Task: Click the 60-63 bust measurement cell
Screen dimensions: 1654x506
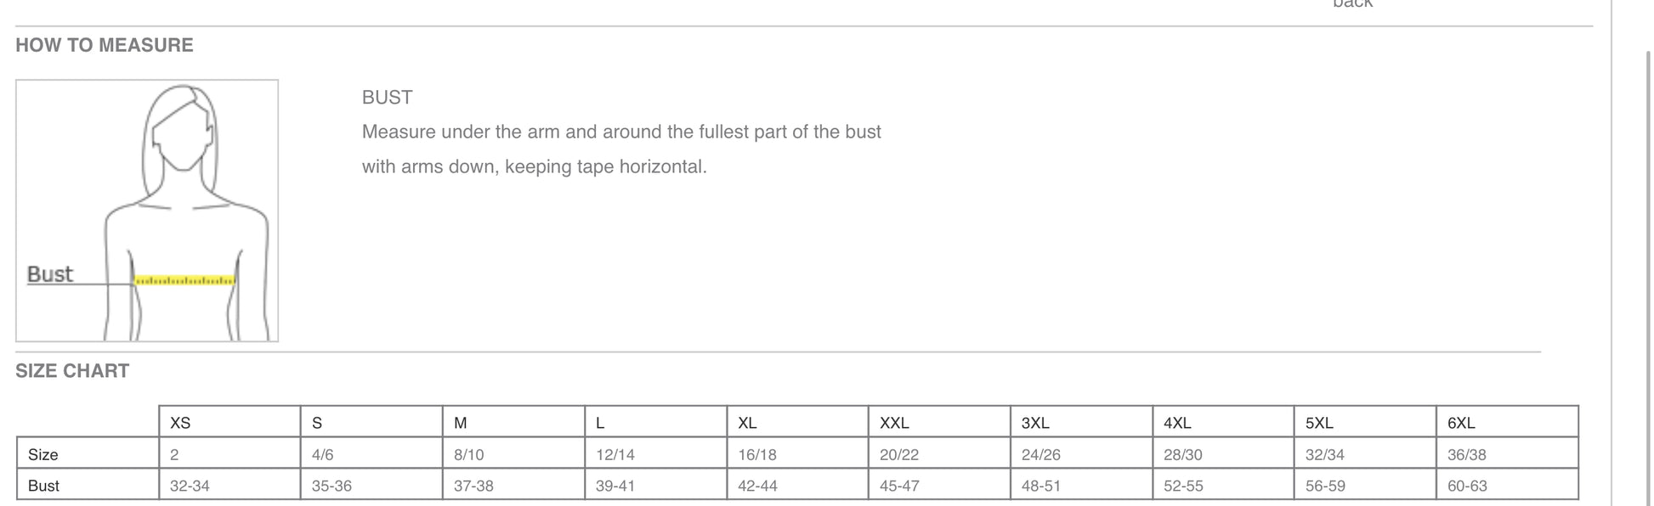Action: pyautogui.click(x=1467, y=486)
